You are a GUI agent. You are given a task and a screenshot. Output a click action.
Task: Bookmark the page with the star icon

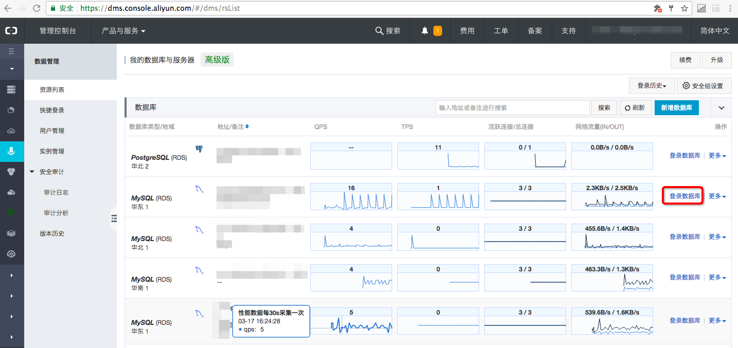684,8
